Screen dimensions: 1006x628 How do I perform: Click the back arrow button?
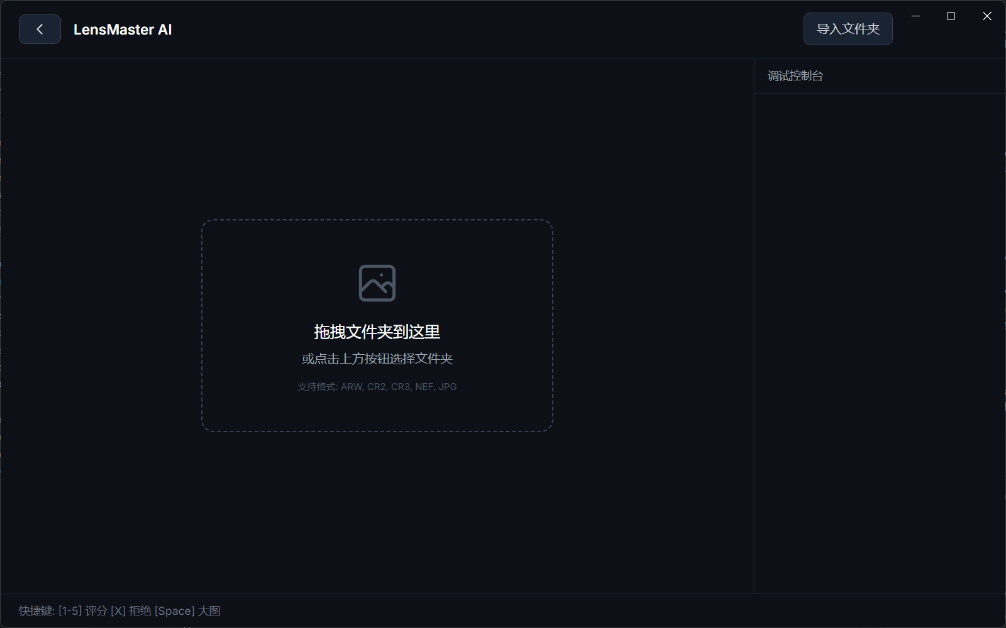(x=40, y=30)
